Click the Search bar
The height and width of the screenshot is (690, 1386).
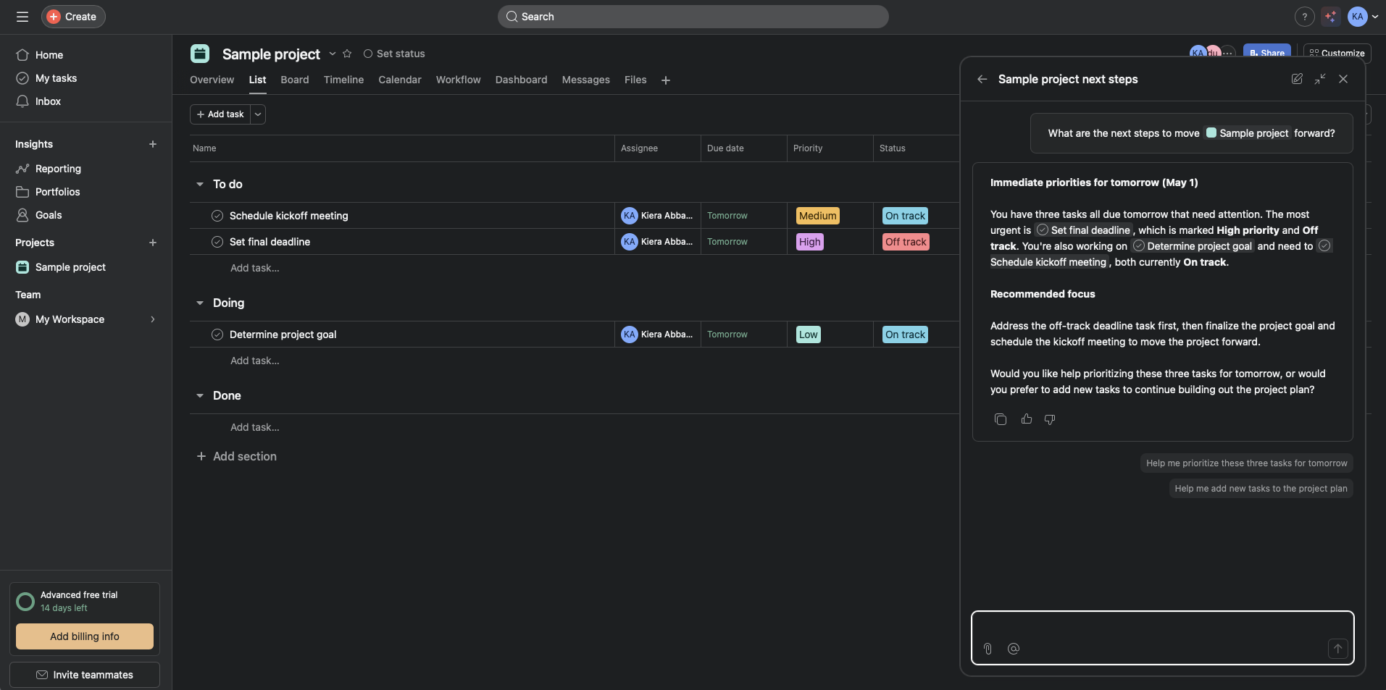click(693, 17)
